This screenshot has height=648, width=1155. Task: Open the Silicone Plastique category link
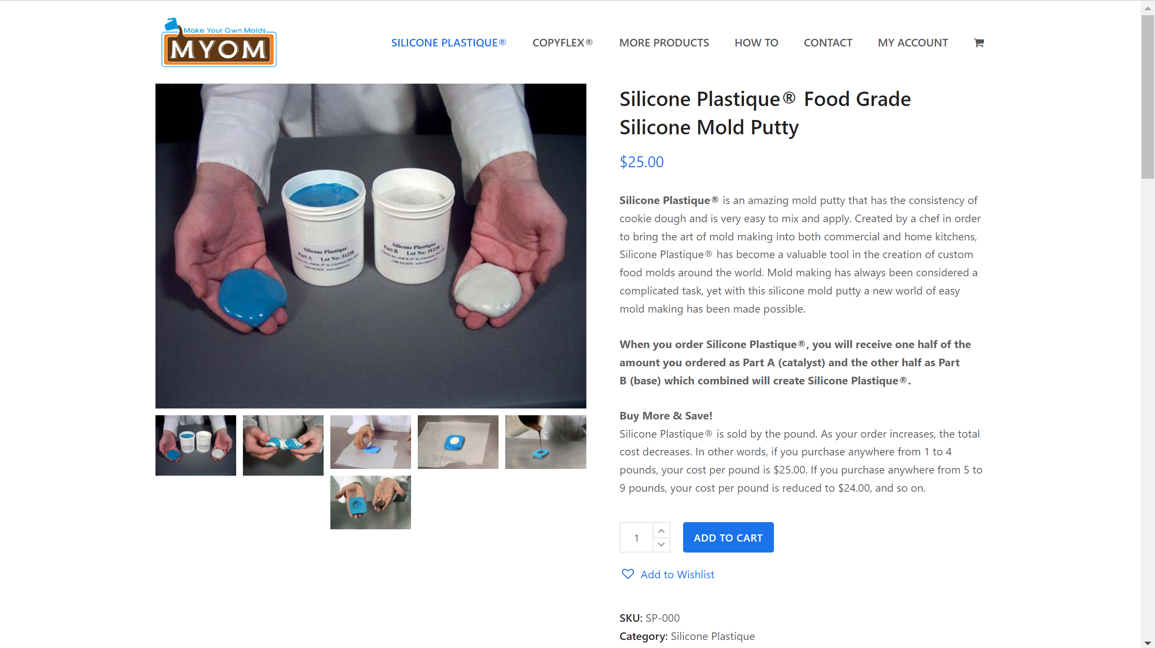point(712,636)
